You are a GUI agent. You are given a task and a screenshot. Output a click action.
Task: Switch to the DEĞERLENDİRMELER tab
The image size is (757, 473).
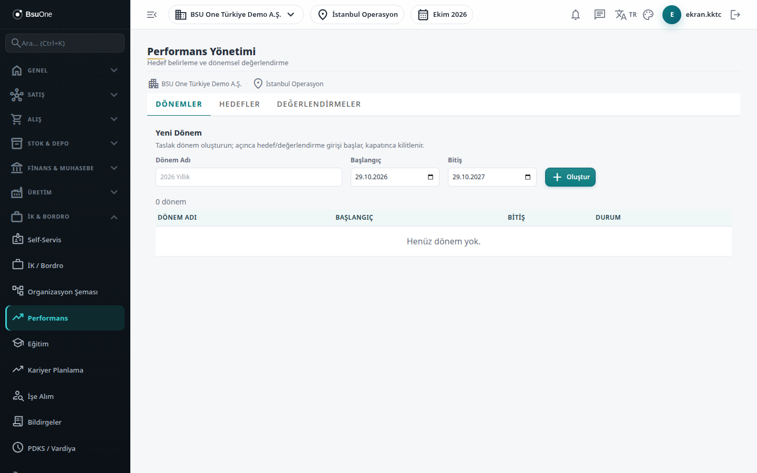(x=319, y=104)
